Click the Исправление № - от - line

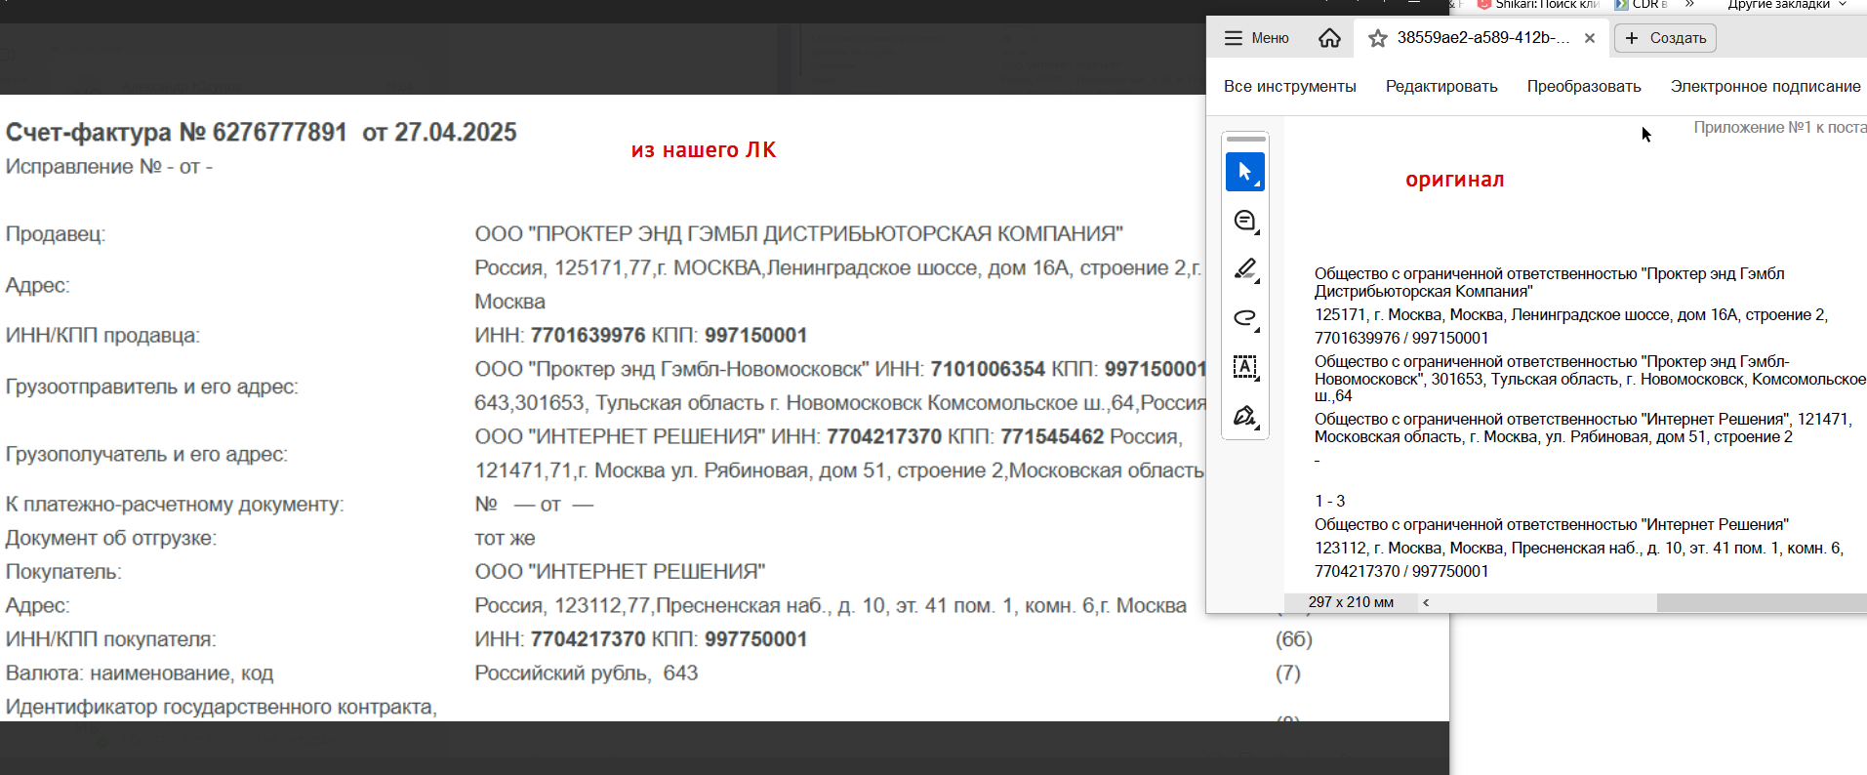click(109, 167)
